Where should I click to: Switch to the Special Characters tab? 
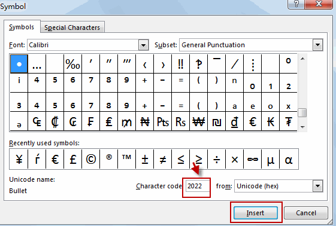(x=72, y=28)
